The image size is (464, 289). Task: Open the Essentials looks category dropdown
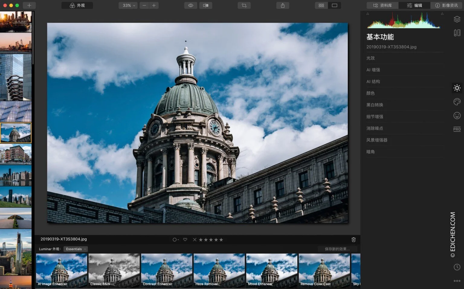tap(76, 249)
